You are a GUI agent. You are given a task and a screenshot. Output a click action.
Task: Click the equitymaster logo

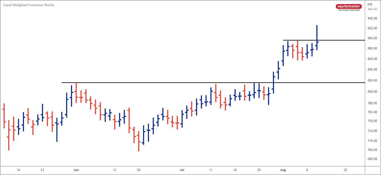click(348, 6)
